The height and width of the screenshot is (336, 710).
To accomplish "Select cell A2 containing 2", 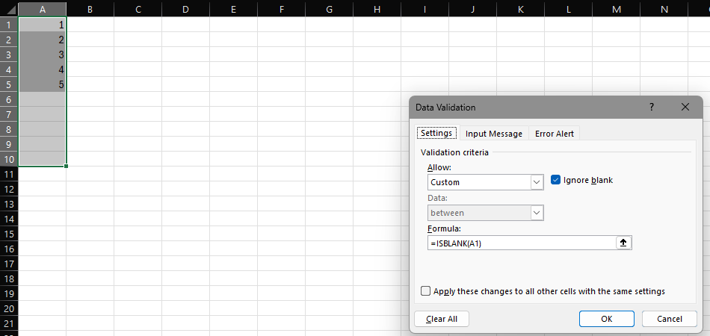I will pos(42,40).
